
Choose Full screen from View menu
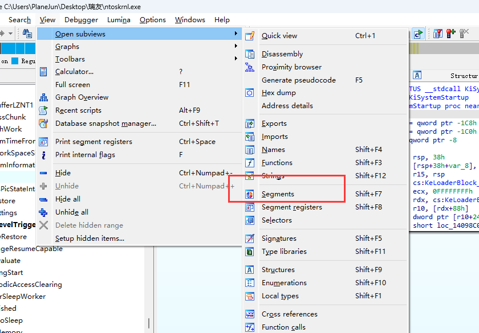tap(72, 85)
